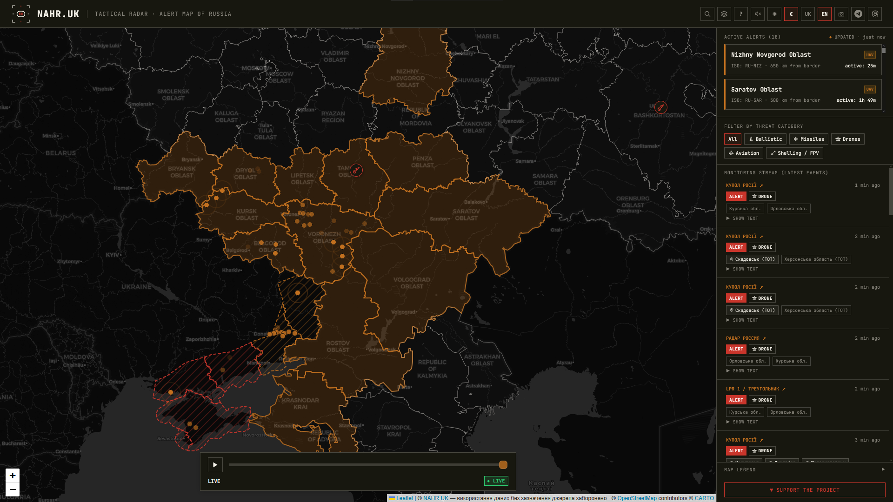893x502 pixels.
Task: Switch interface language to UK
Action: click(x=808, y=14)
